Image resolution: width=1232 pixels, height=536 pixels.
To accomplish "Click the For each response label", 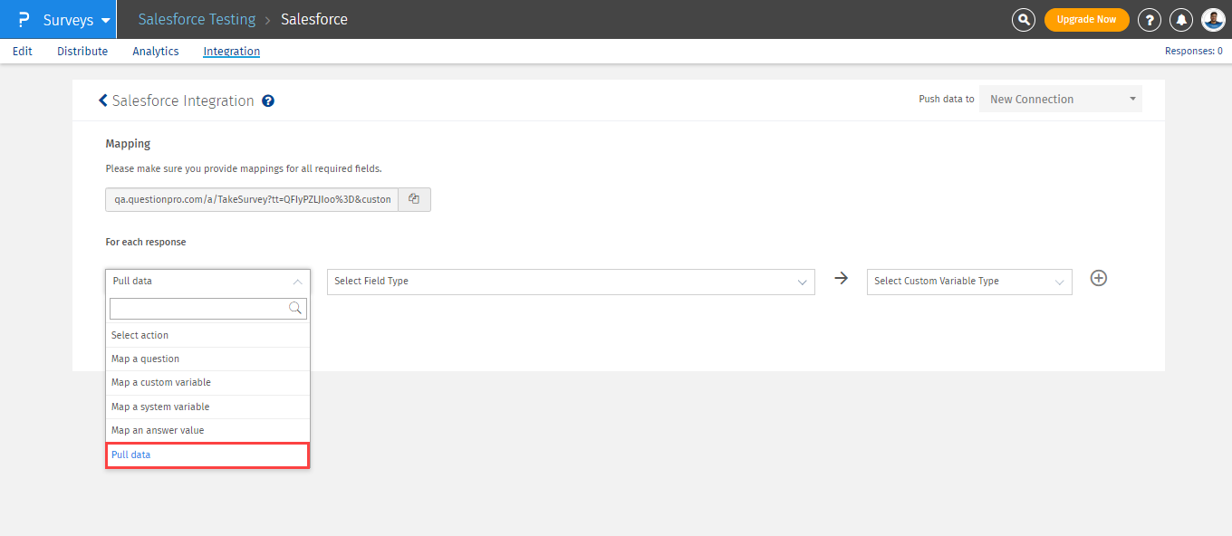I will pyautogui.click(x=146, y=243).
